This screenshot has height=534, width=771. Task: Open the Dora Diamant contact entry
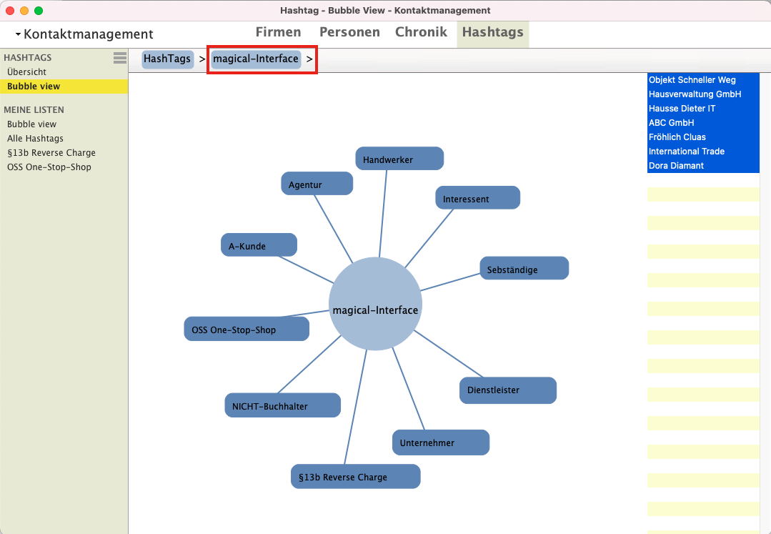point(676,166)
